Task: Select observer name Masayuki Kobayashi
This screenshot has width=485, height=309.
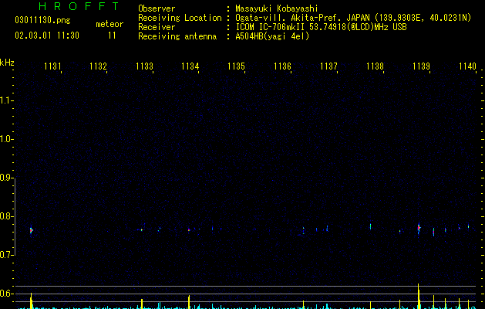Action: point(277,8)
